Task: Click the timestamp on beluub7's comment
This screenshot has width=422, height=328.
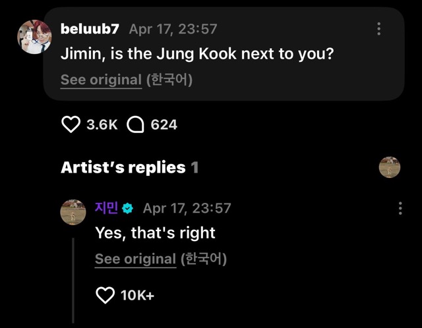Action: [173, 29]
